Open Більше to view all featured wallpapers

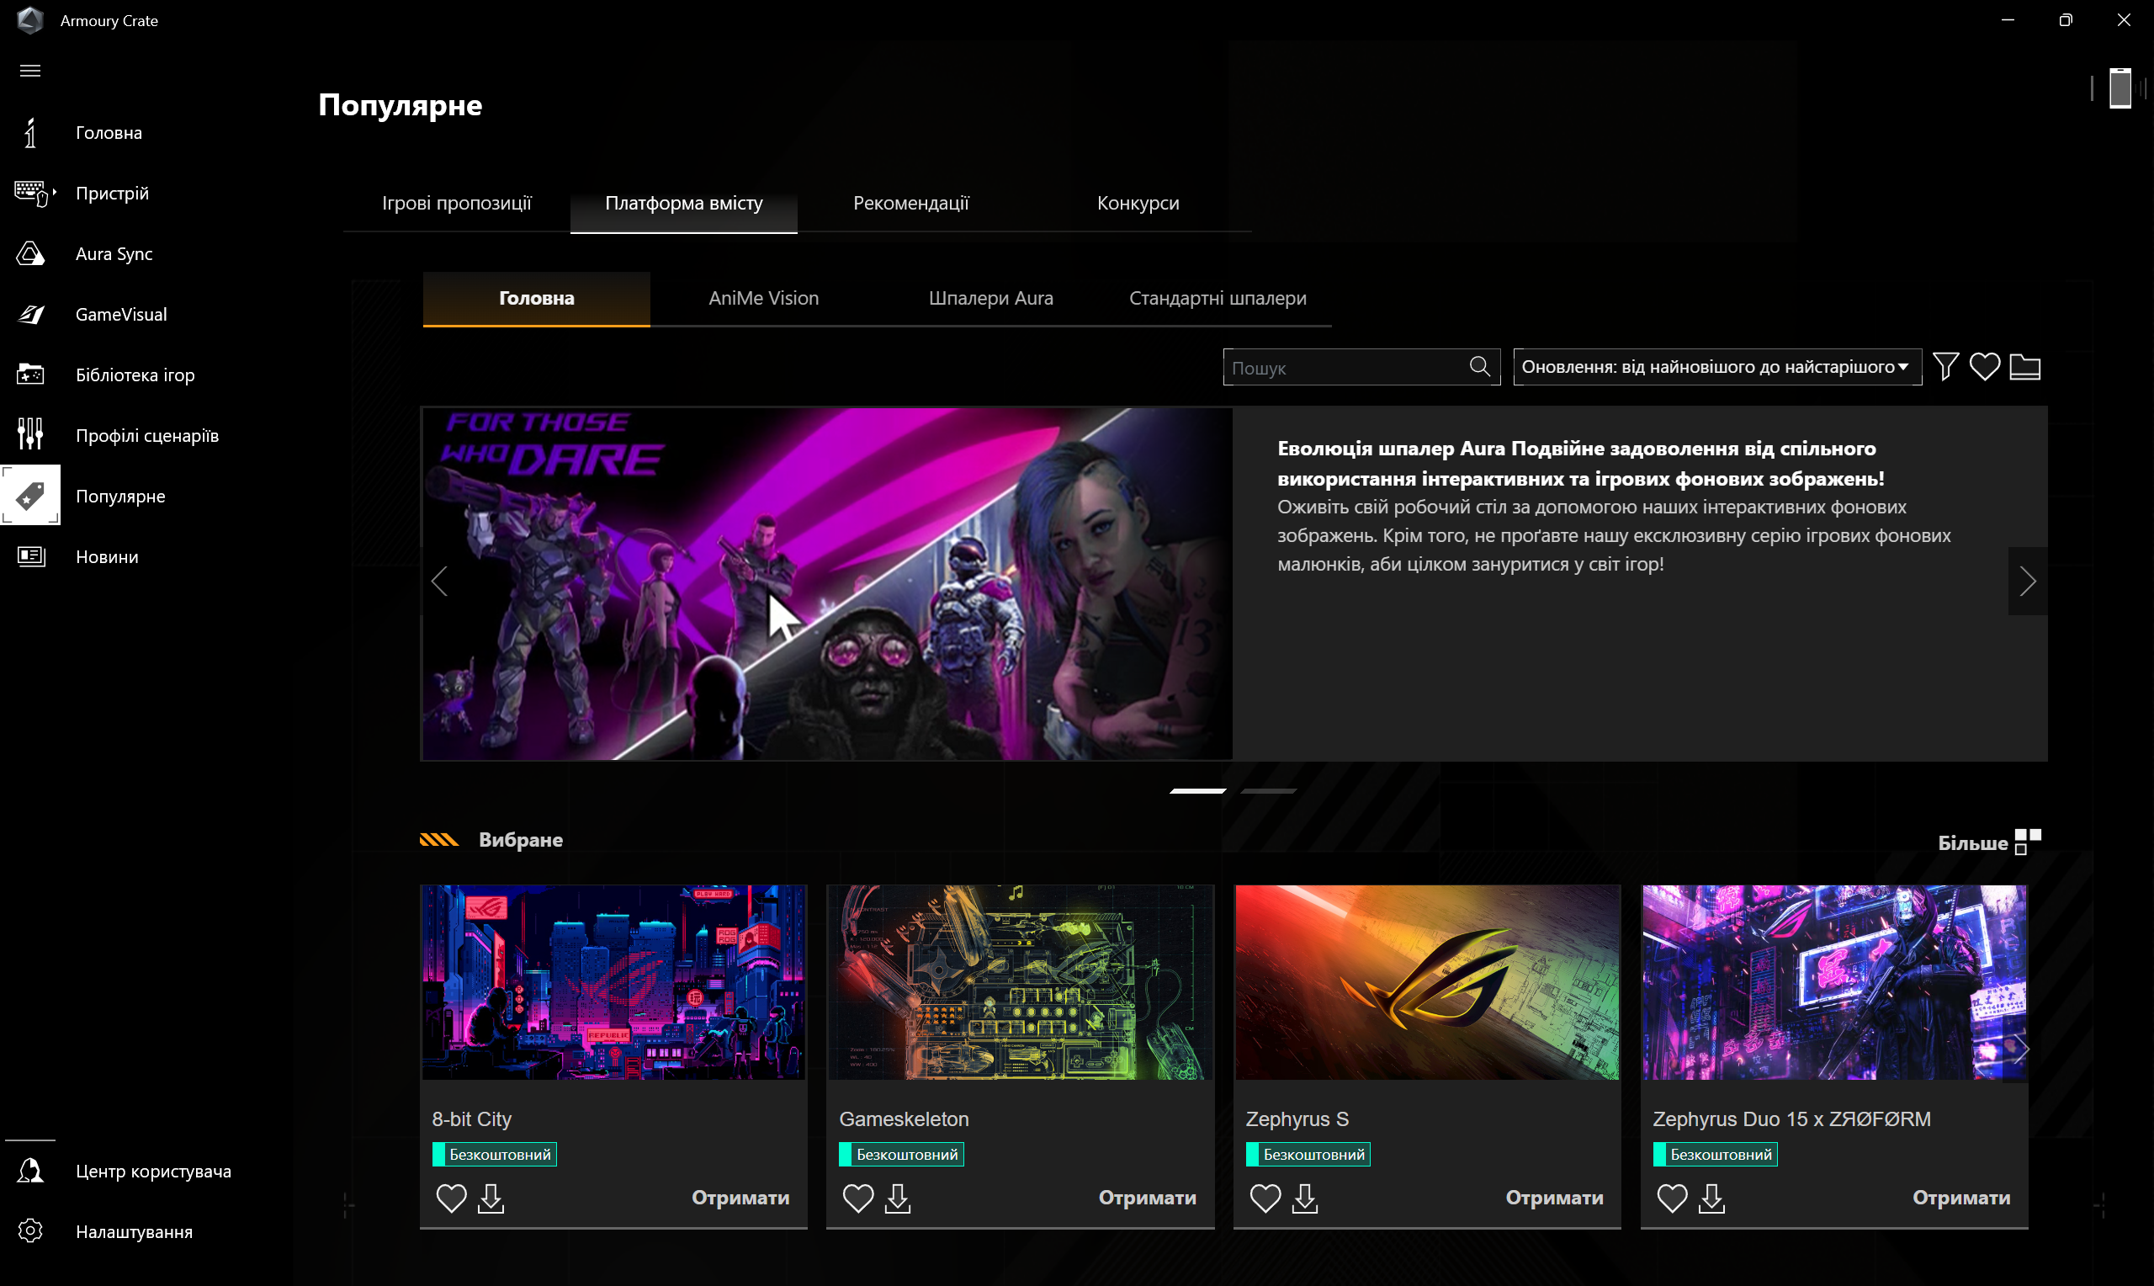1976,842
